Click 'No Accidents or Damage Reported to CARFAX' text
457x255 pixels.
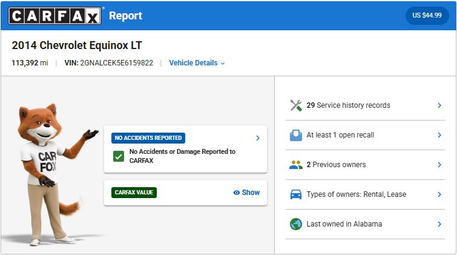pos(182,156)
